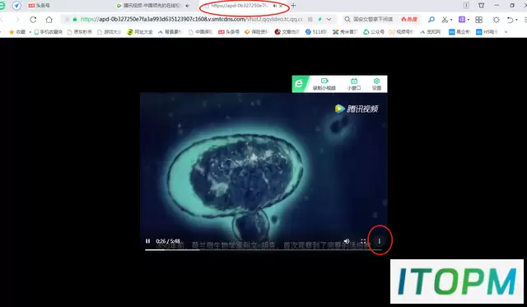Open the 设置 gear on the video overlay
This screenshot has height=307, width=527.
coord(376,84)
